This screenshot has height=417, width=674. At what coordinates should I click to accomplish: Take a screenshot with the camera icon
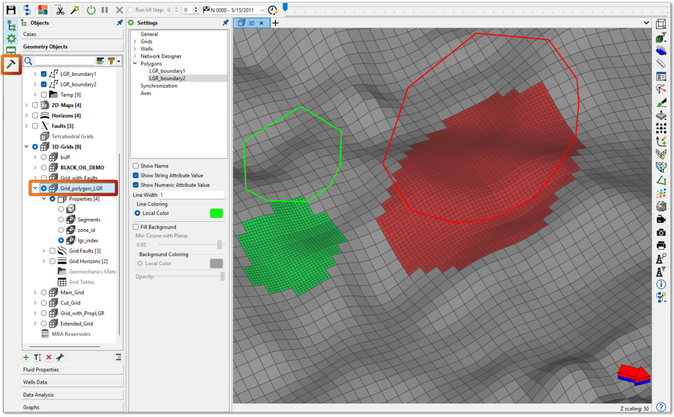tap(661, 232)
